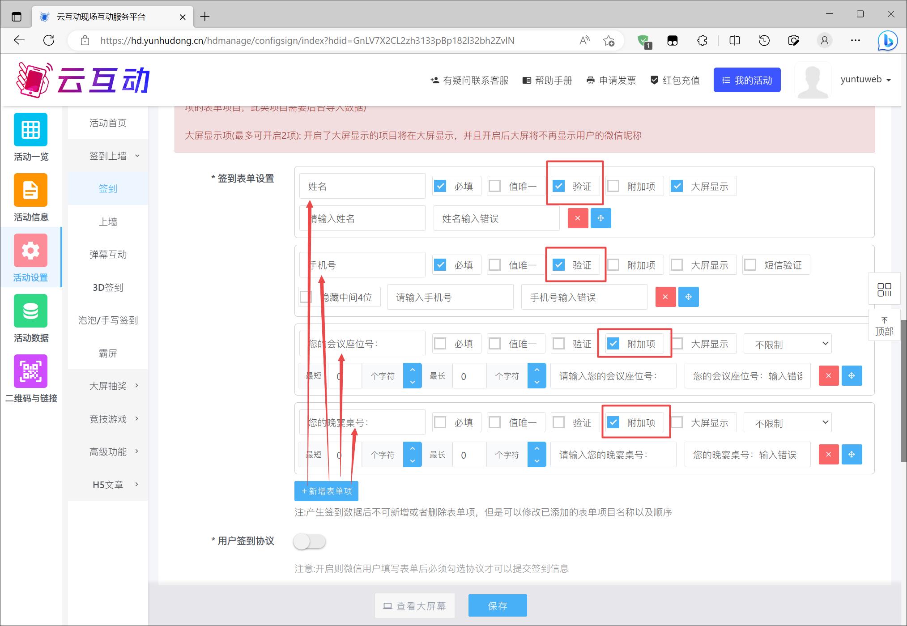Click the 新增表单项 button
This screenshot has width=907, height=626.
tap(326, 491)
